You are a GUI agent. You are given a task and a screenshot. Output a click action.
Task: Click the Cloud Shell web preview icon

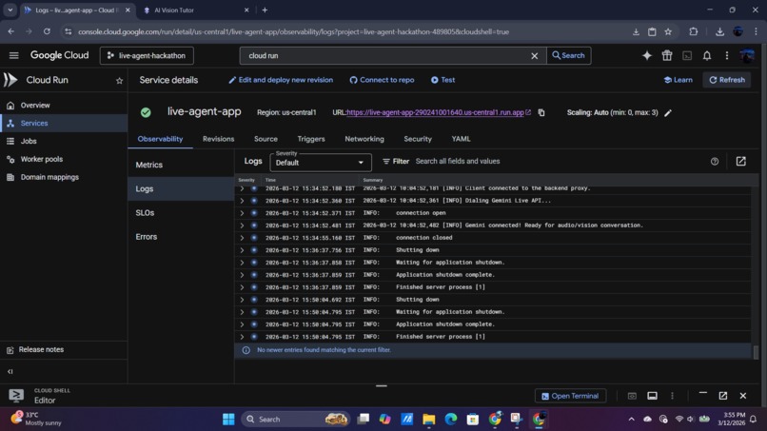click(x=632, y=396)
